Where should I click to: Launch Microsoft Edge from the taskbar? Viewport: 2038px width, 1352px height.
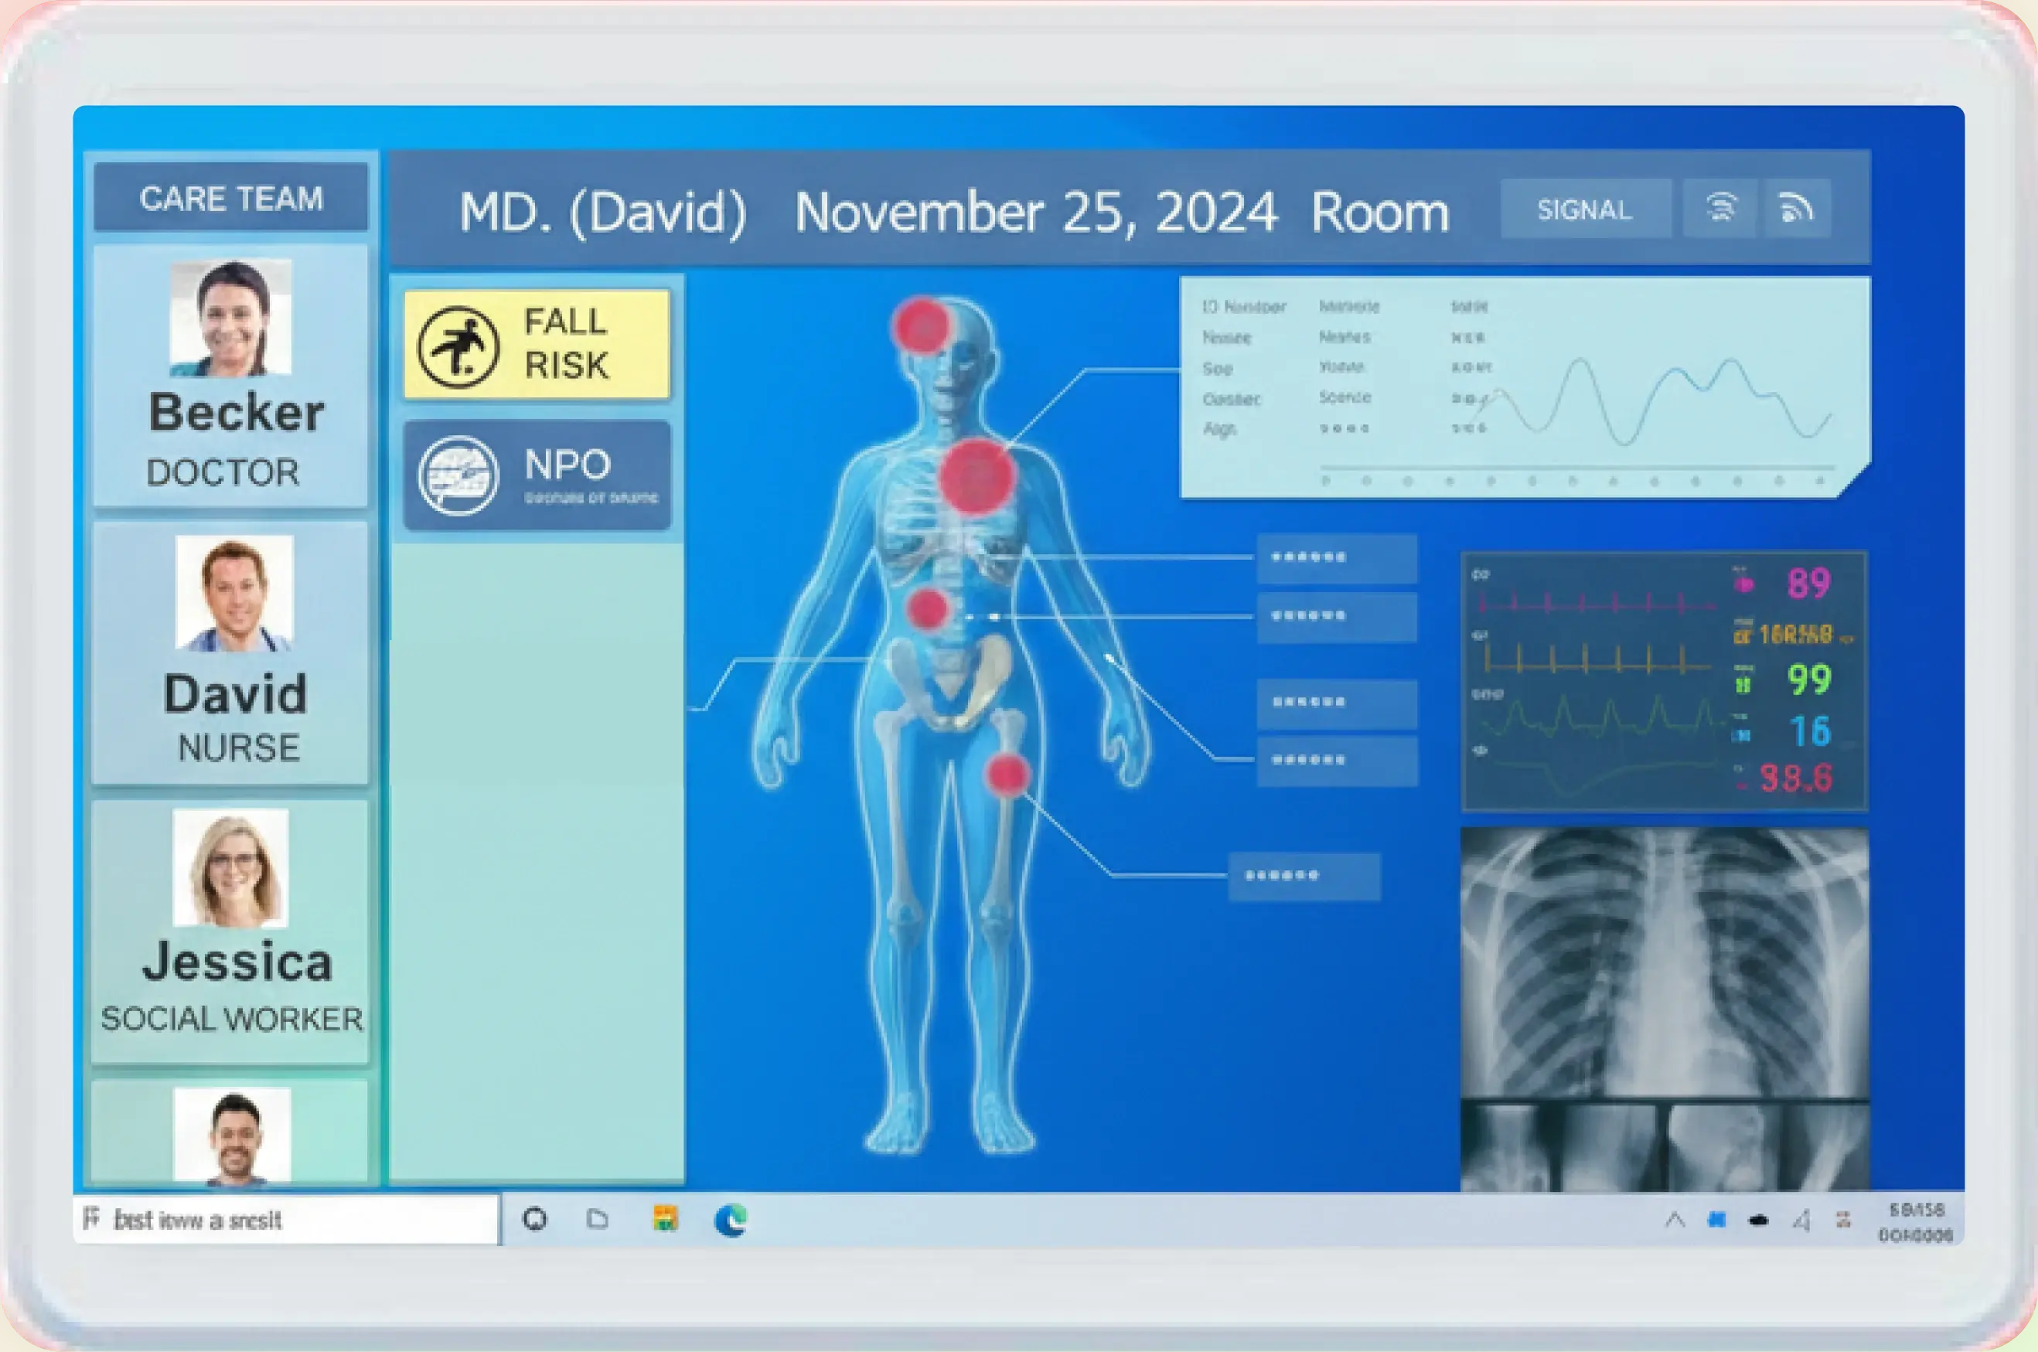pyautogui.click(x=731, y=1219)
